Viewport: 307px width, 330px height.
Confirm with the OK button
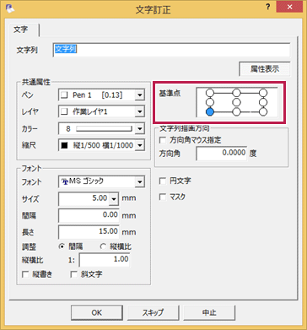tap(97, 312)
